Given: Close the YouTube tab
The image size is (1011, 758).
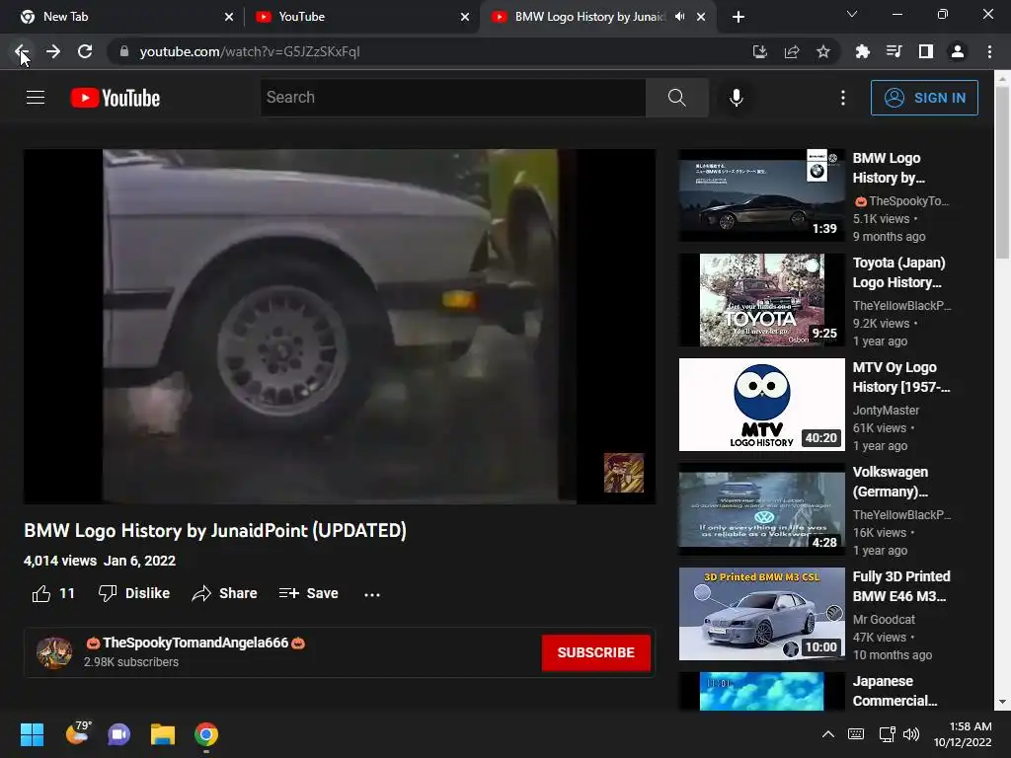Looking at the screenshot, I should [465, 17].
